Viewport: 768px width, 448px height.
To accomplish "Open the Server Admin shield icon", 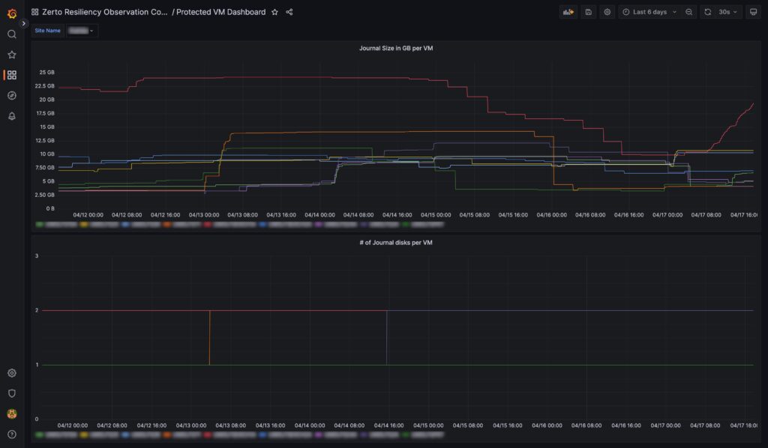I will click(x=12, y=393).
